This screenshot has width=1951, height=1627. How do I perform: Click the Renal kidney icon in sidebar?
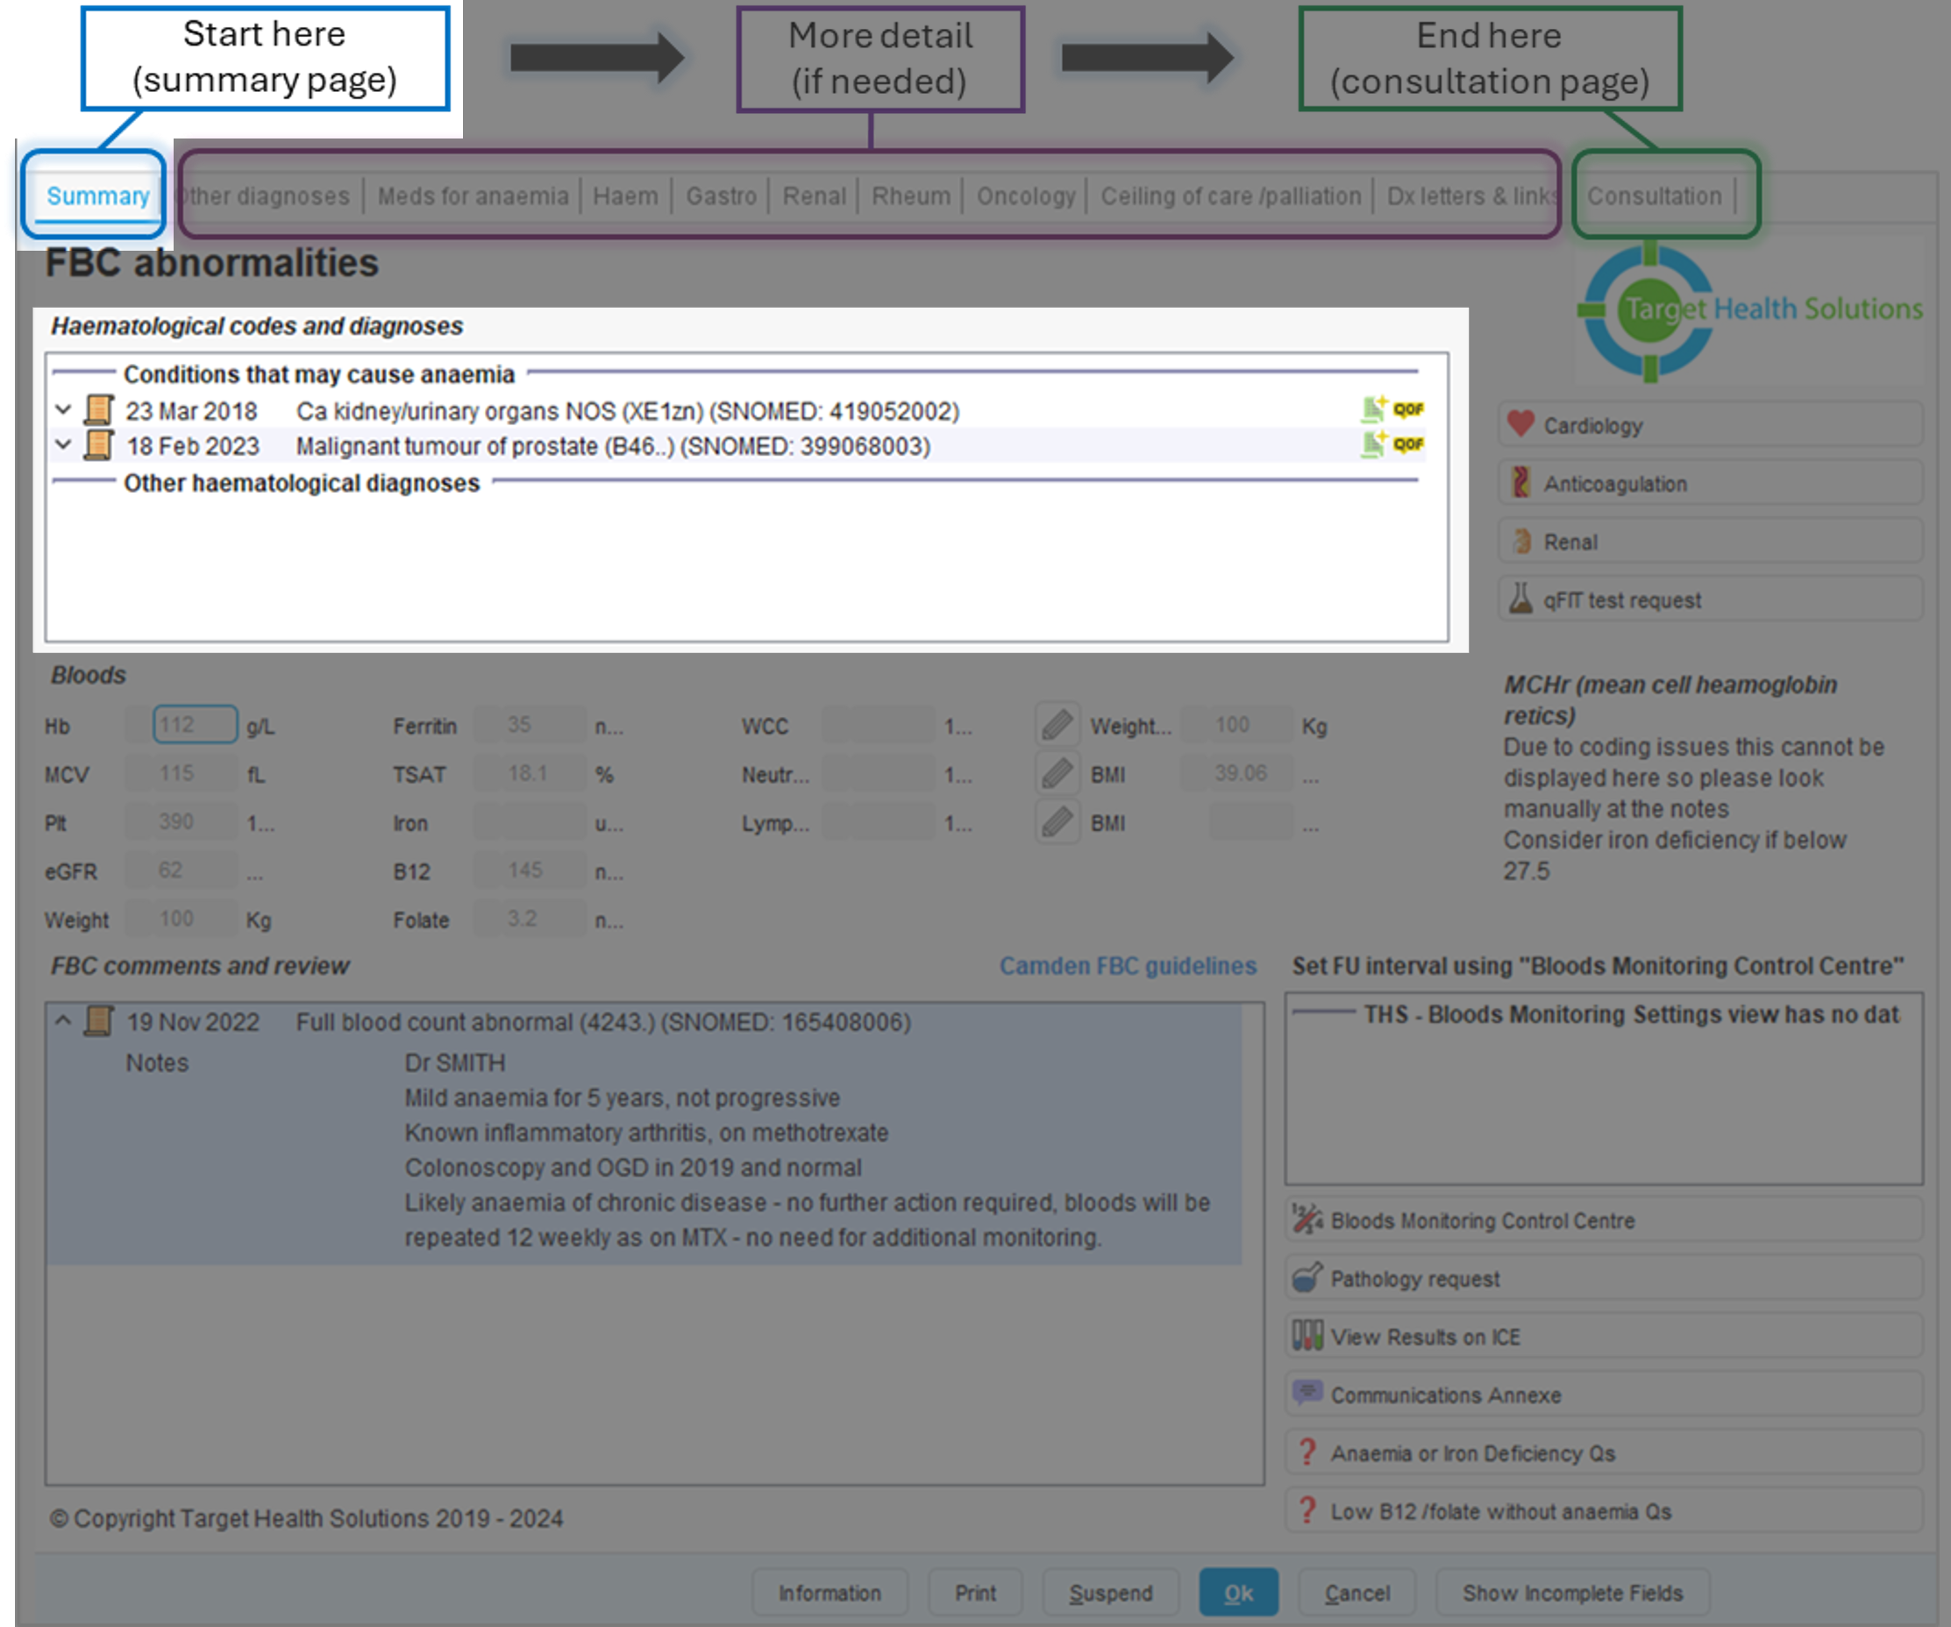(1520, 542)
